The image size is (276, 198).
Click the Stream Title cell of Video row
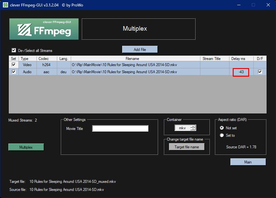coord(215,64)
